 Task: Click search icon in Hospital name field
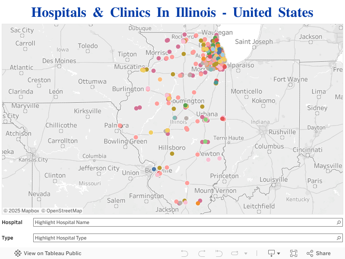point(339,222)
